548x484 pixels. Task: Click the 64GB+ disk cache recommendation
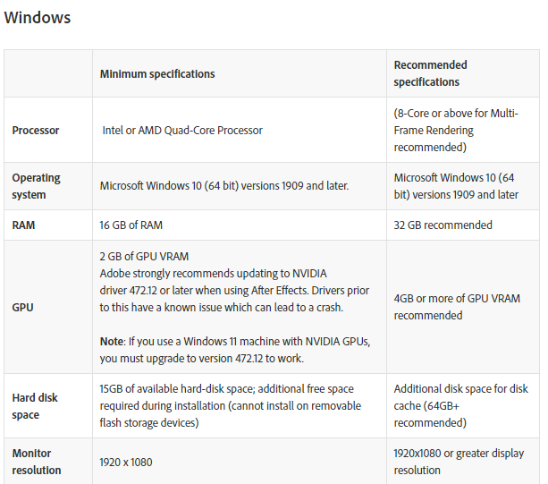pos(460,405)
